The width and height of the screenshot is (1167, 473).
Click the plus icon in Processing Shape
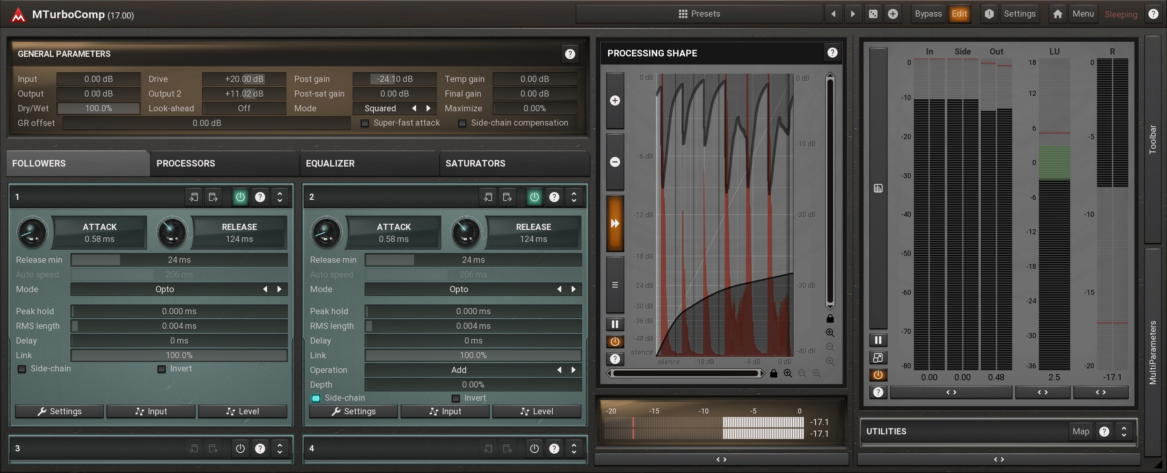(615, 100)
